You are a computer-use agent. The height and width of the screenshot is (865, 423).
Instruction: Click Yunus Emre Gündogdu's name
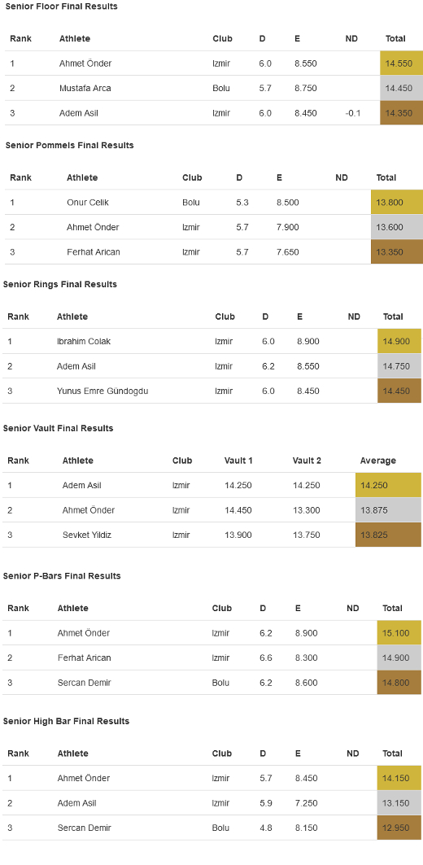102,391
